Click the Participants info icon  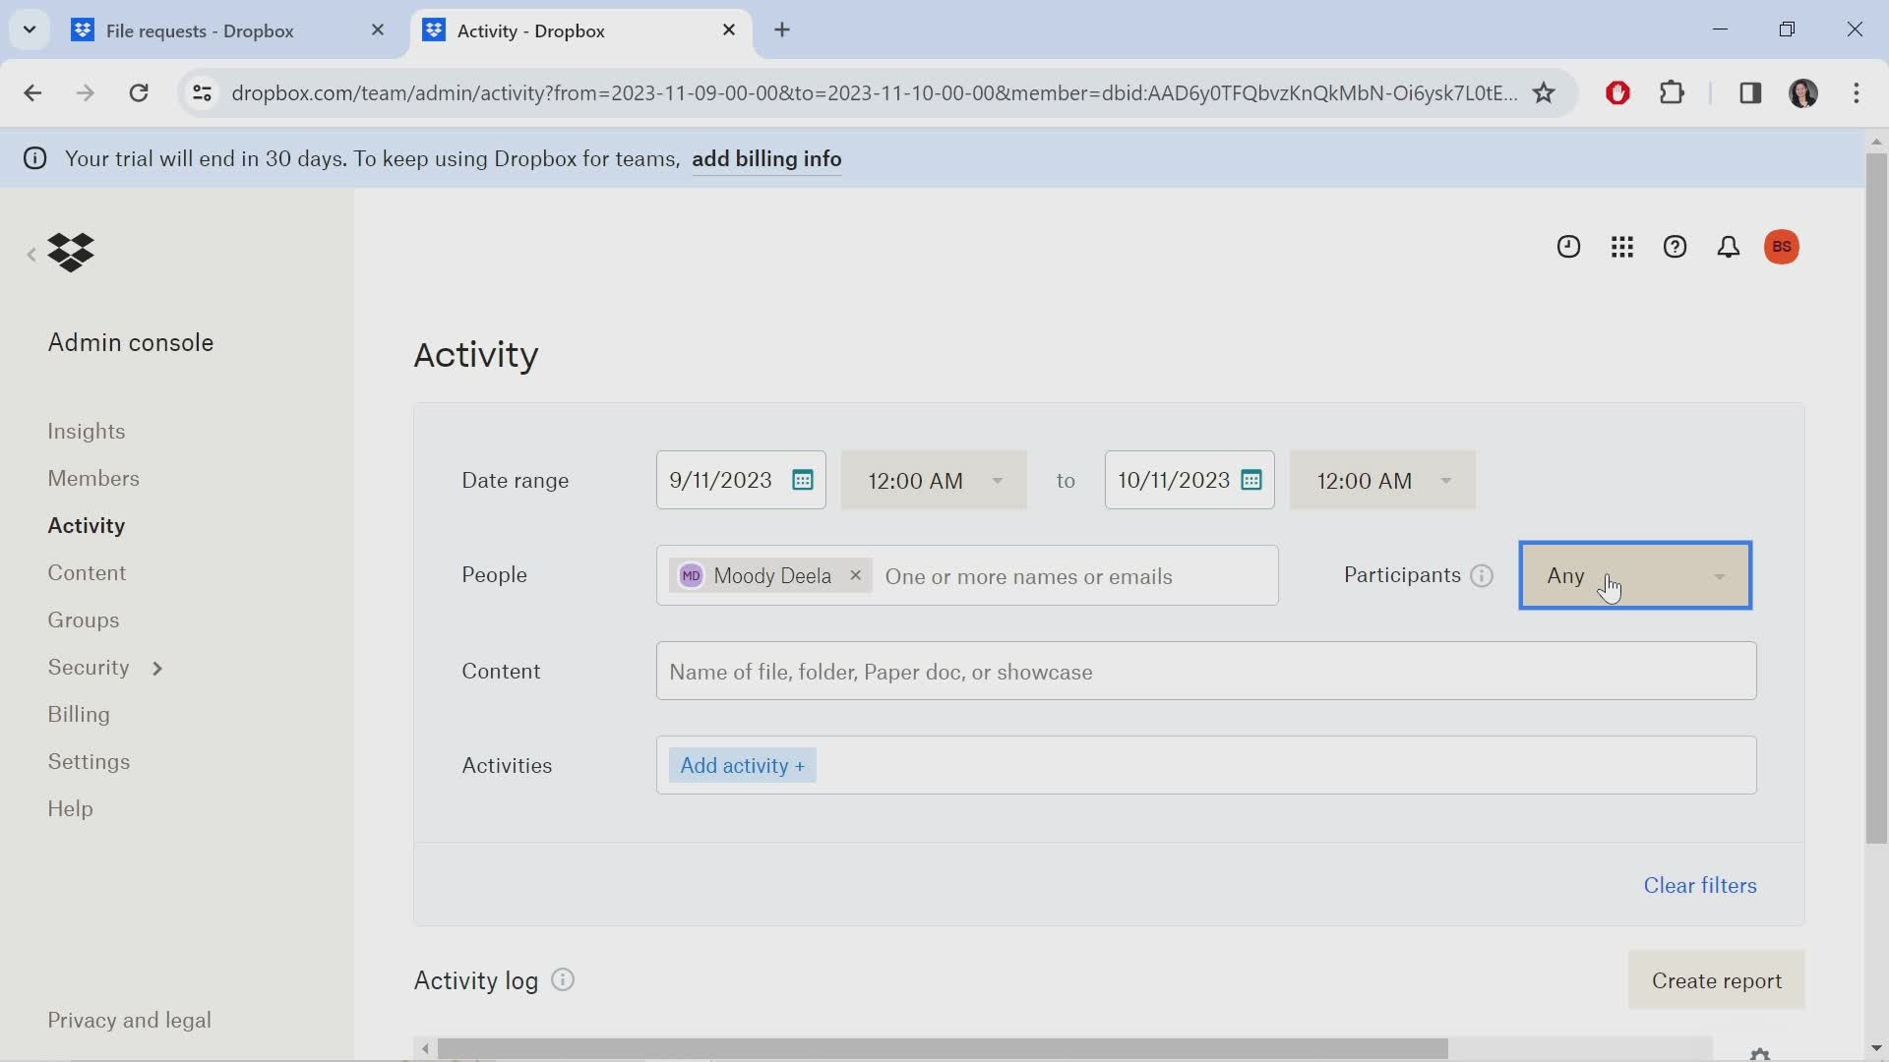click(1482, 575)
